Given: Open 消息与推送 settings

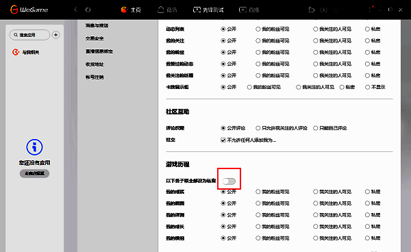Looking at the screenshot, I should point(97,25).
